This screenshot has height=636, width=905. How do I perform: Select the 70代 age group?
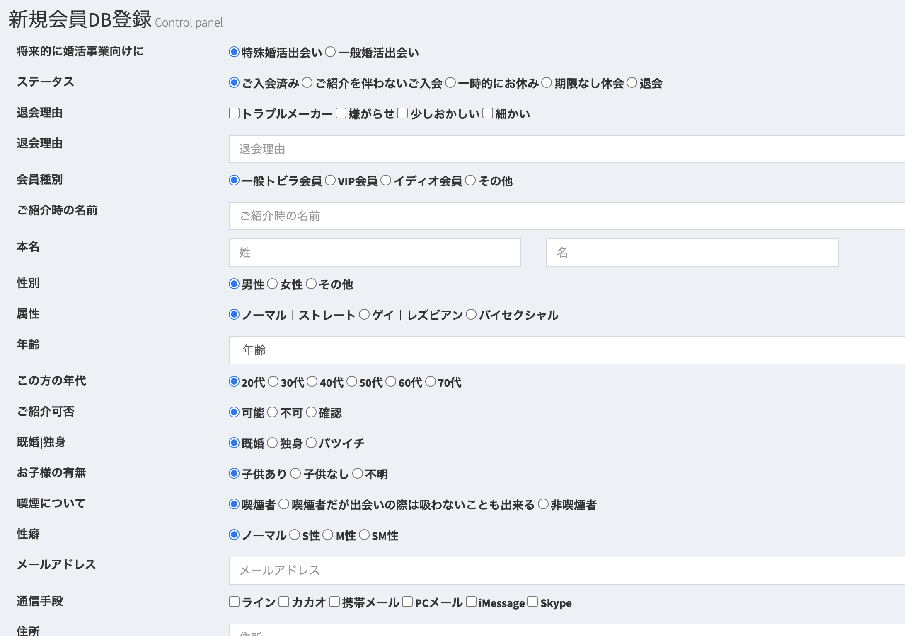coord(431,381)
